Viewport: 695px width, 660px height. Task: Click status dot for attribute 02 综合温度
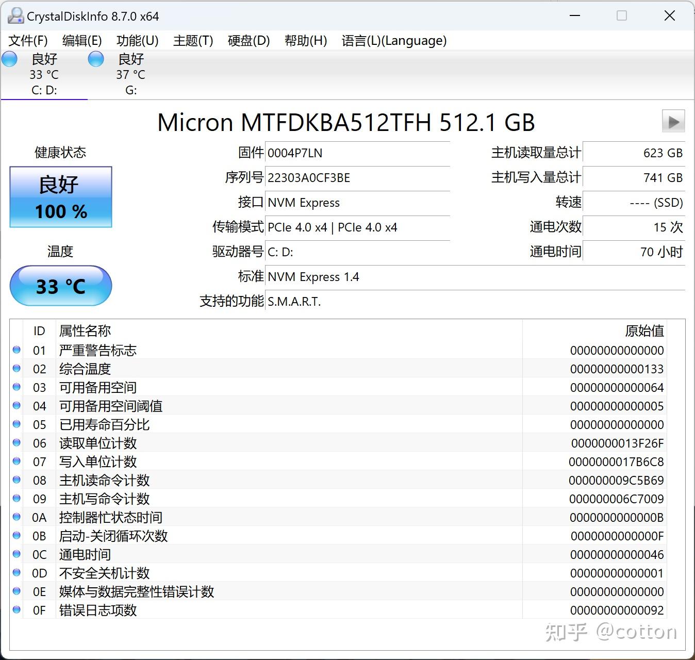(16, 369)
